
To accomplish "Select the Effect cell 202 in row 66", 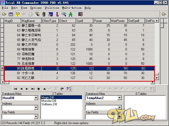I will coord(67,45).
